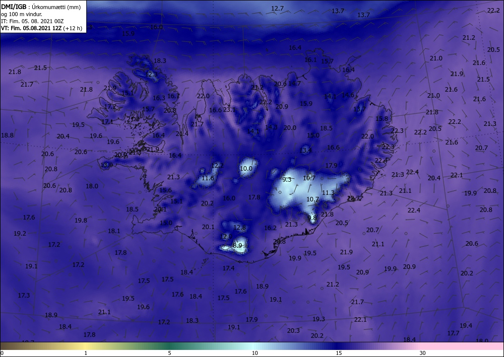Image resolution: width=504 pixels, height=357 pixels.
Task: Click the 9.3 value over Vatnajökull
Action: coord(287,180)
